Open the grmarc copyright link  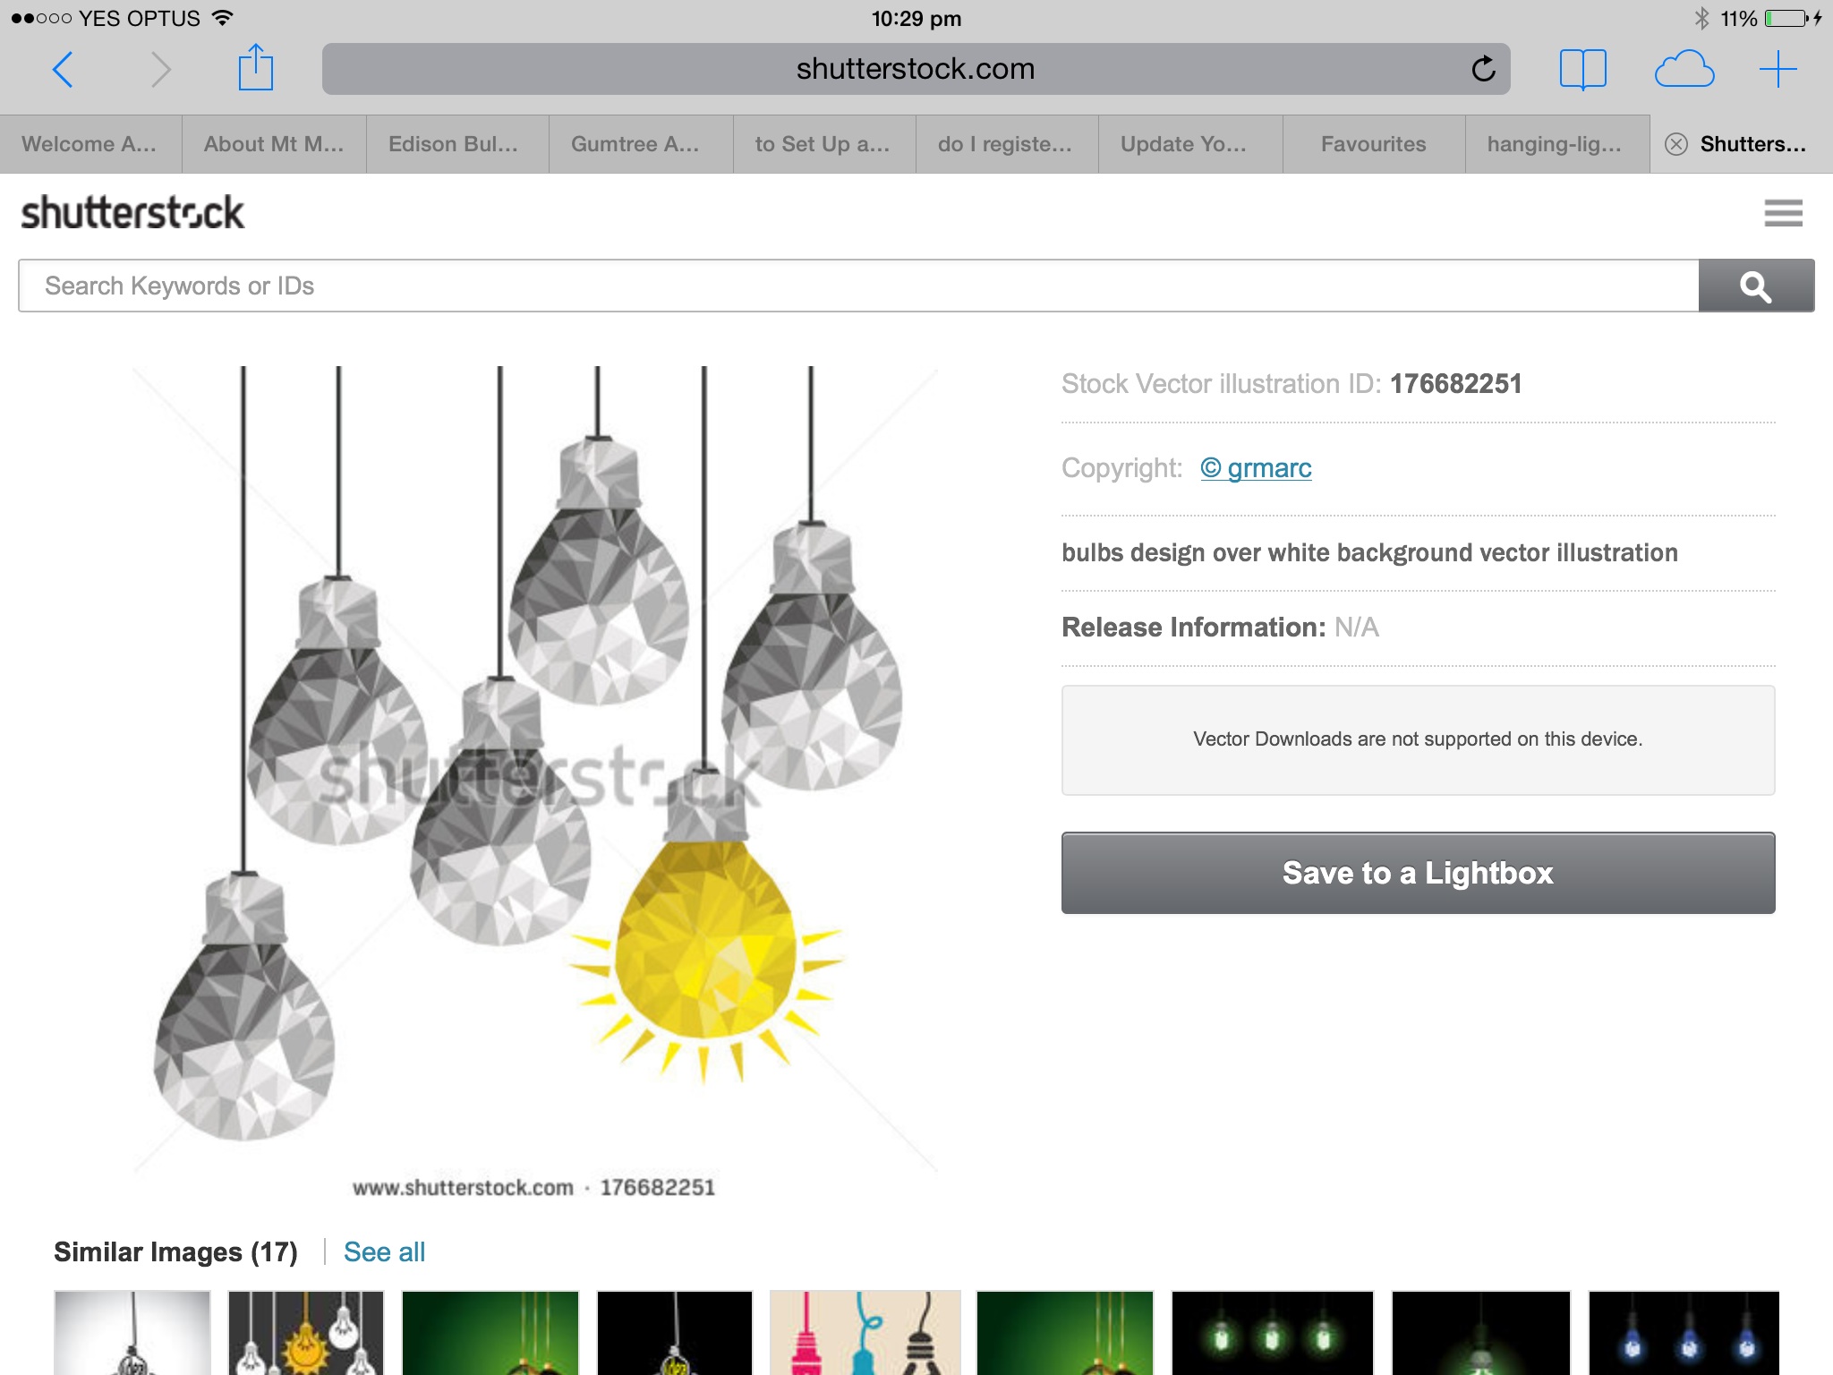1256,468
